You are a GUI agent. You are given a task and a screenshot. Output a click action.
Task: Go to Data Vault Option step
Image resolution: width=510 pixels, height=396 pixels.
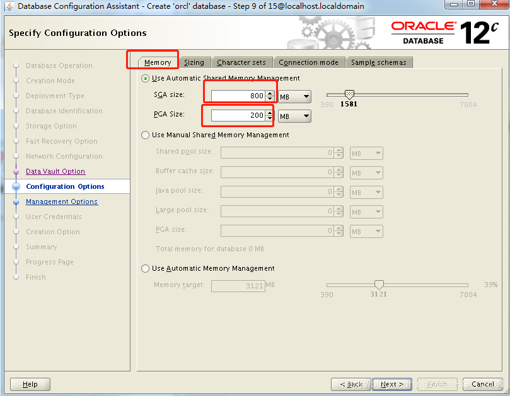(55, 171)
